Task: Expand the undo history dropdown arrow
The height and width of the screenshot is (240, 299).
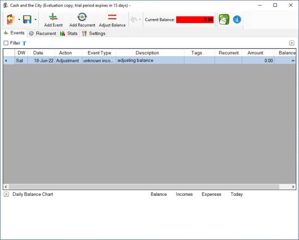Action: coord(140,19)
